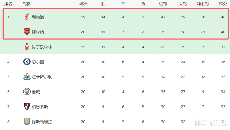
Task: Click the Liverpool club crest
Action: tap(27, 17)
